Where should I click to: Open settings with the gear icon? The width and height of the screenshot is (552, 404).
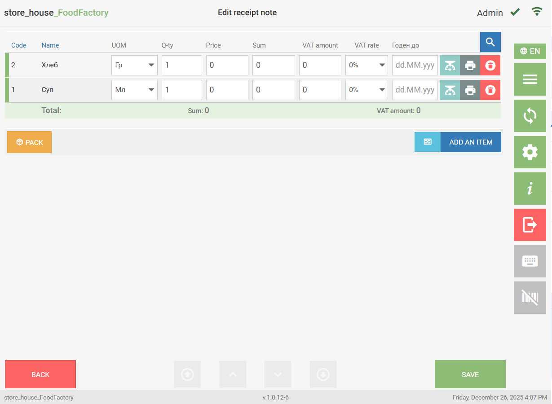tap(530, 152)
